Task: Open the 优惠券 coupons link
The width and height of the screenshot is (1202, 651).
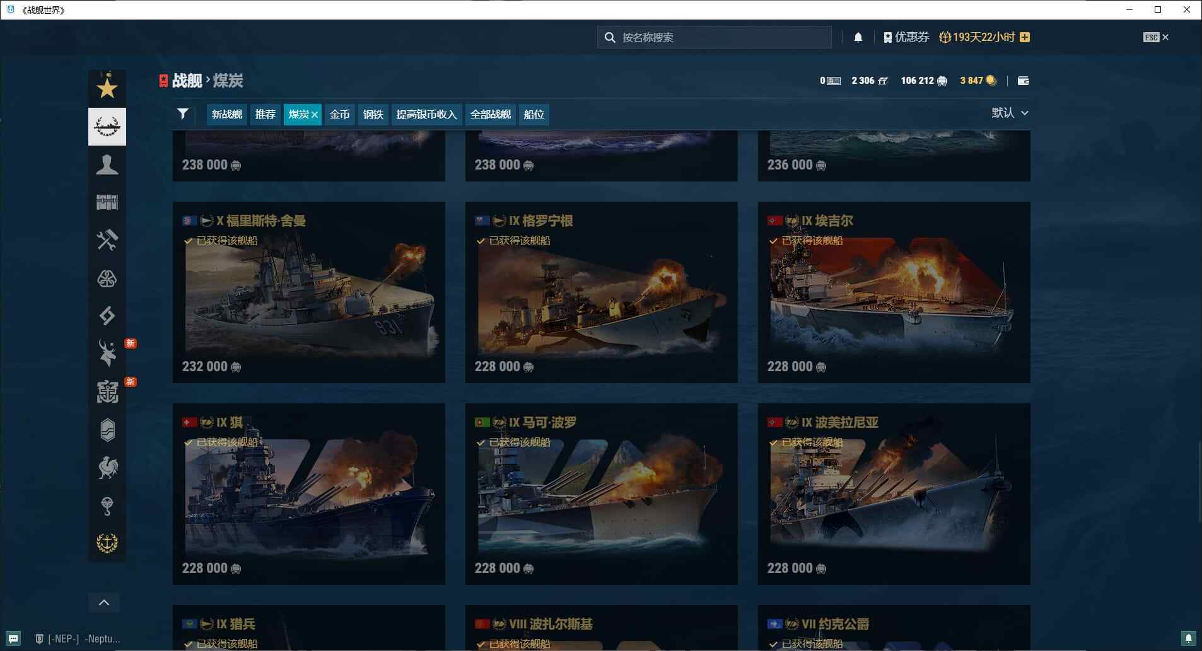Action: [x=907, y=37]
